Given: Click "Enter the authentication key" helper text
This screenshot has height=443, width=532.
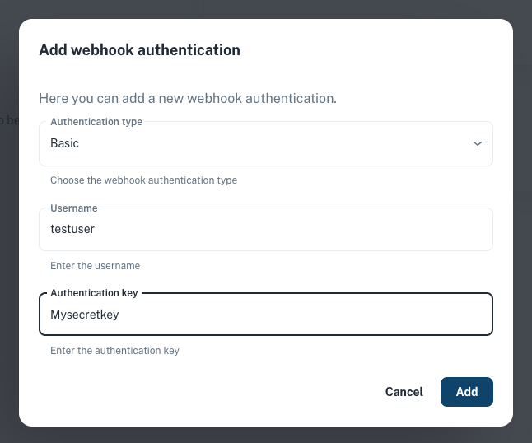Looking at the screenshot, I should pyautogui.click(x=114, y=351).
